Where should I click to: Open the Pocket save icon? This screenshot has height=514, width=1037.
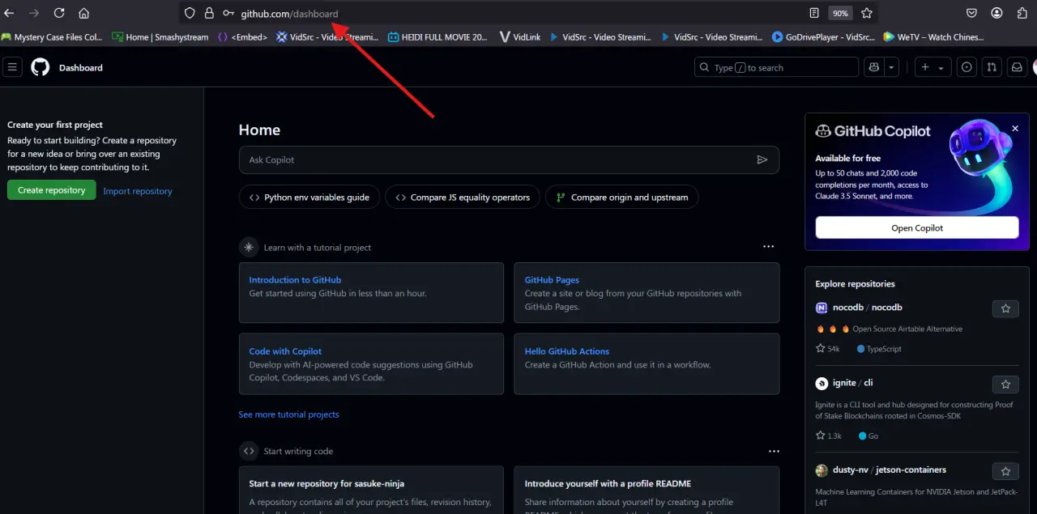(x=971, y=13)
